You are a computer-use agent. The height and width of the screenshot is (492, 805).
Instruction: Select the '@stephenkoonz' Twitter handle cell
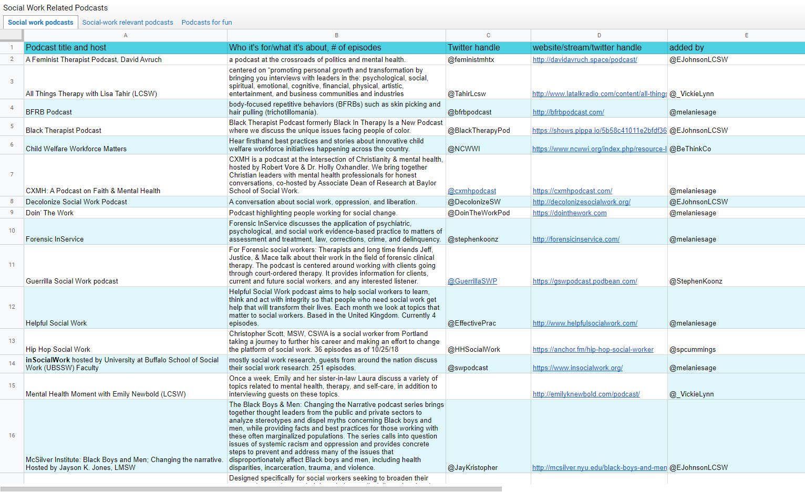[x=488, y=232]
